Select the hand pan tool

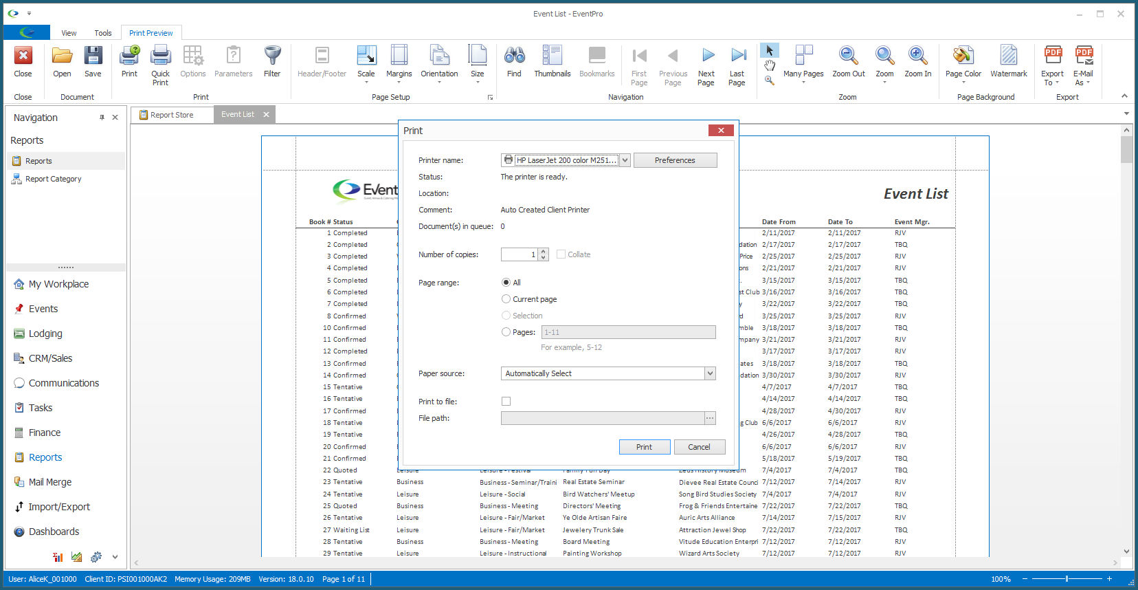(770, 65)
